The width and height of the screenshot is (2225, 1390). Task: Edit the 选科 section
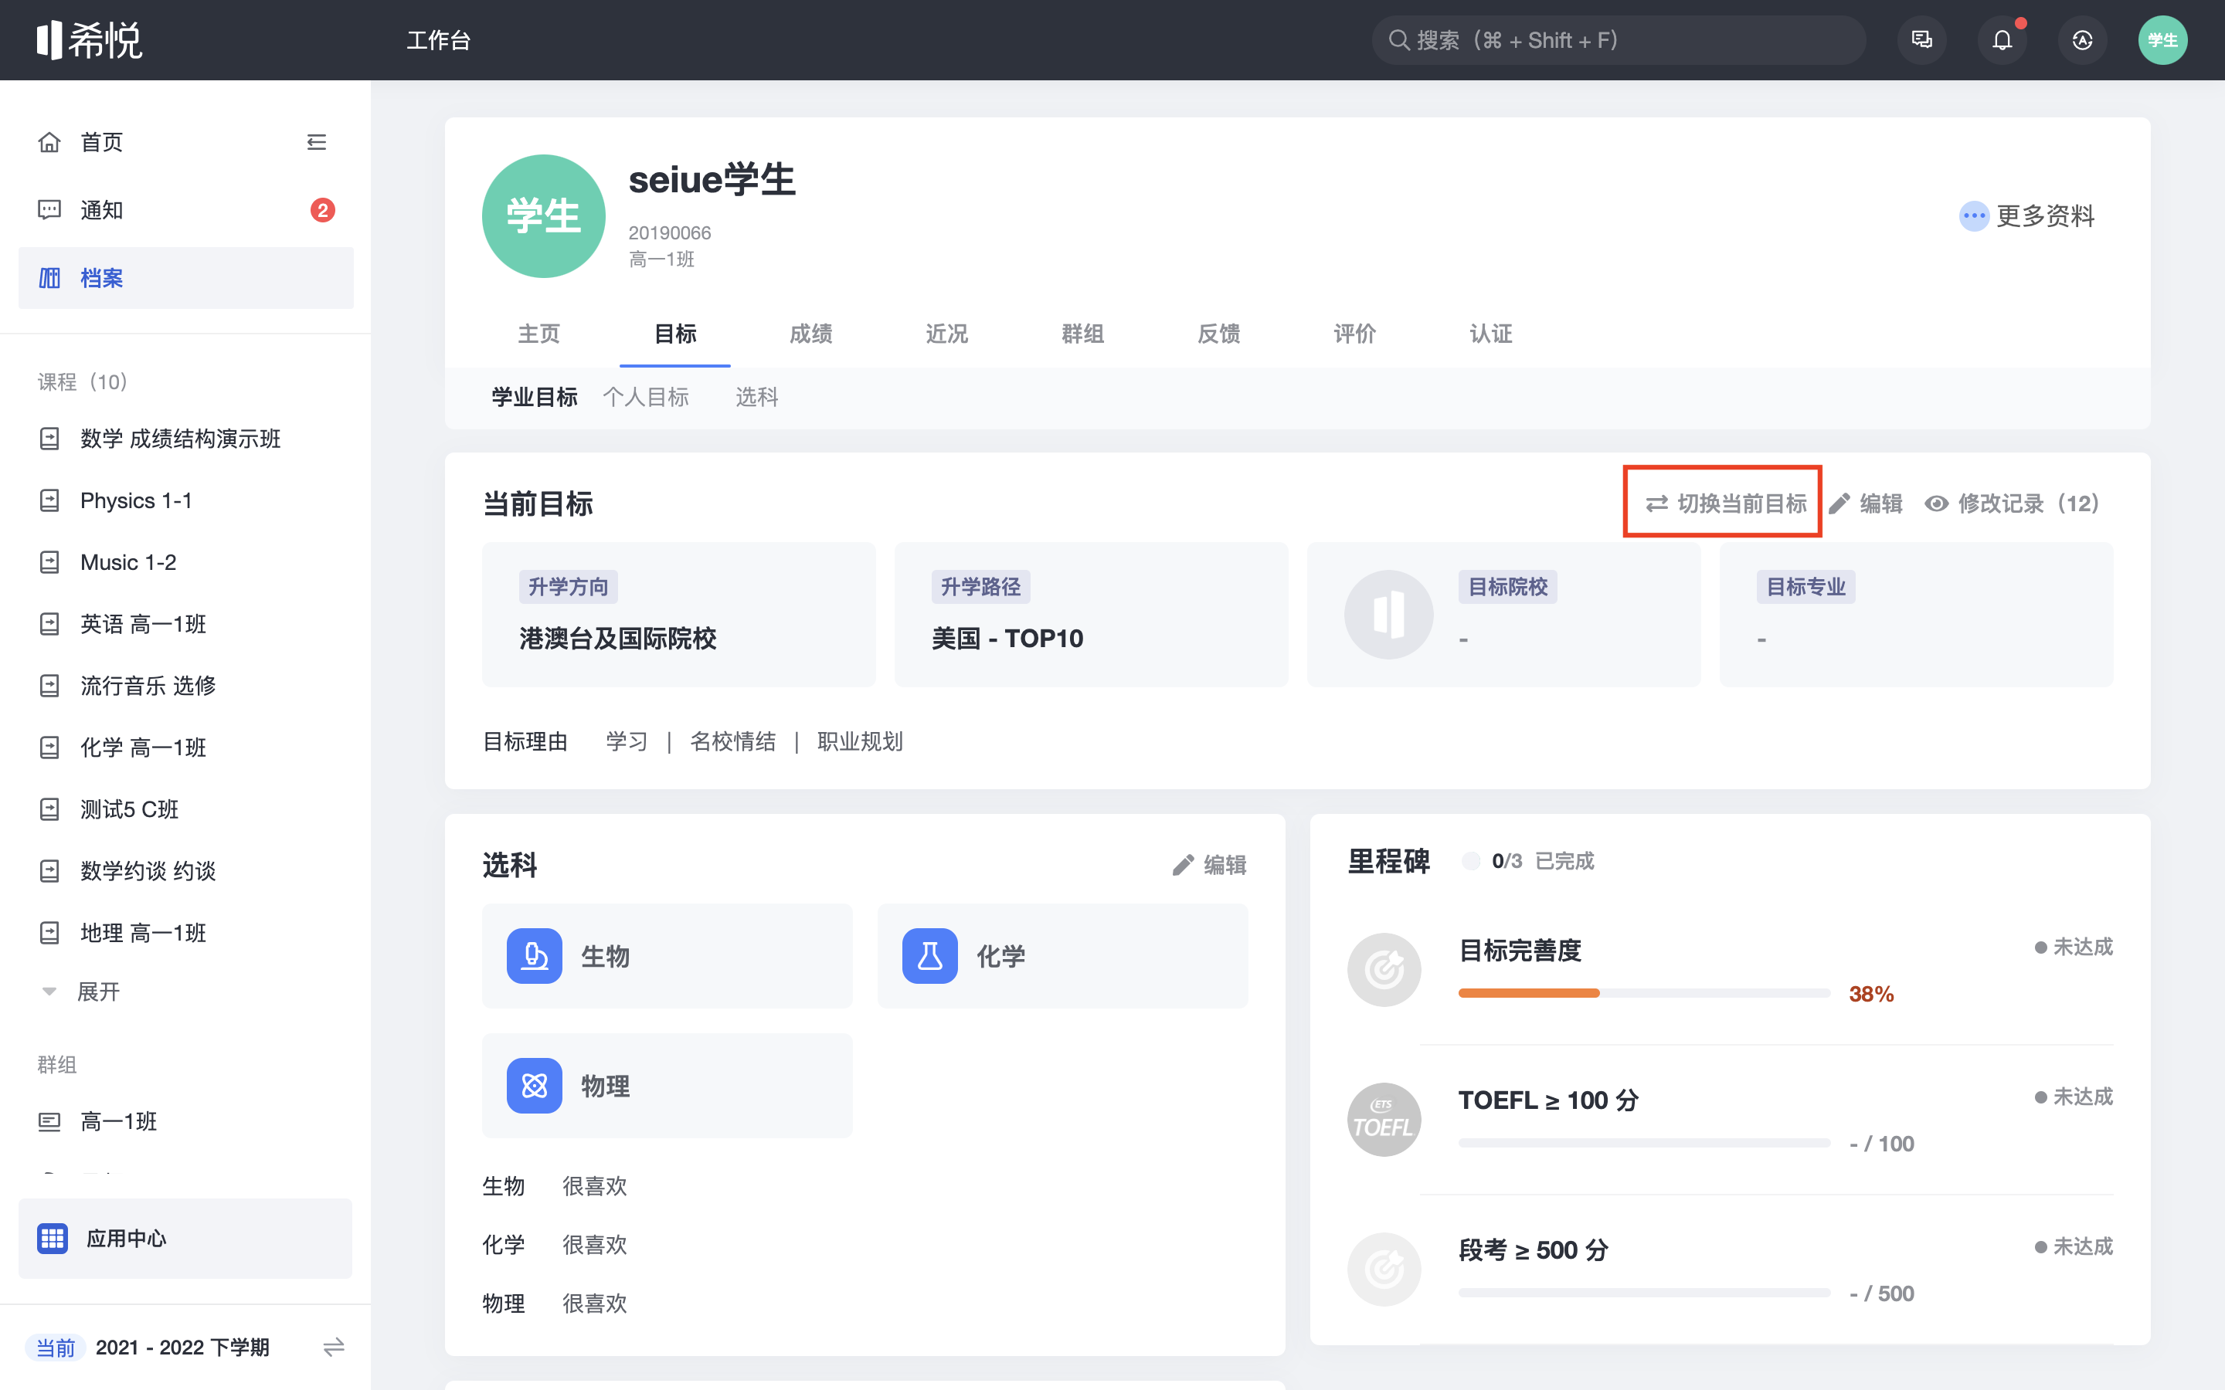tap(1210, 865)
